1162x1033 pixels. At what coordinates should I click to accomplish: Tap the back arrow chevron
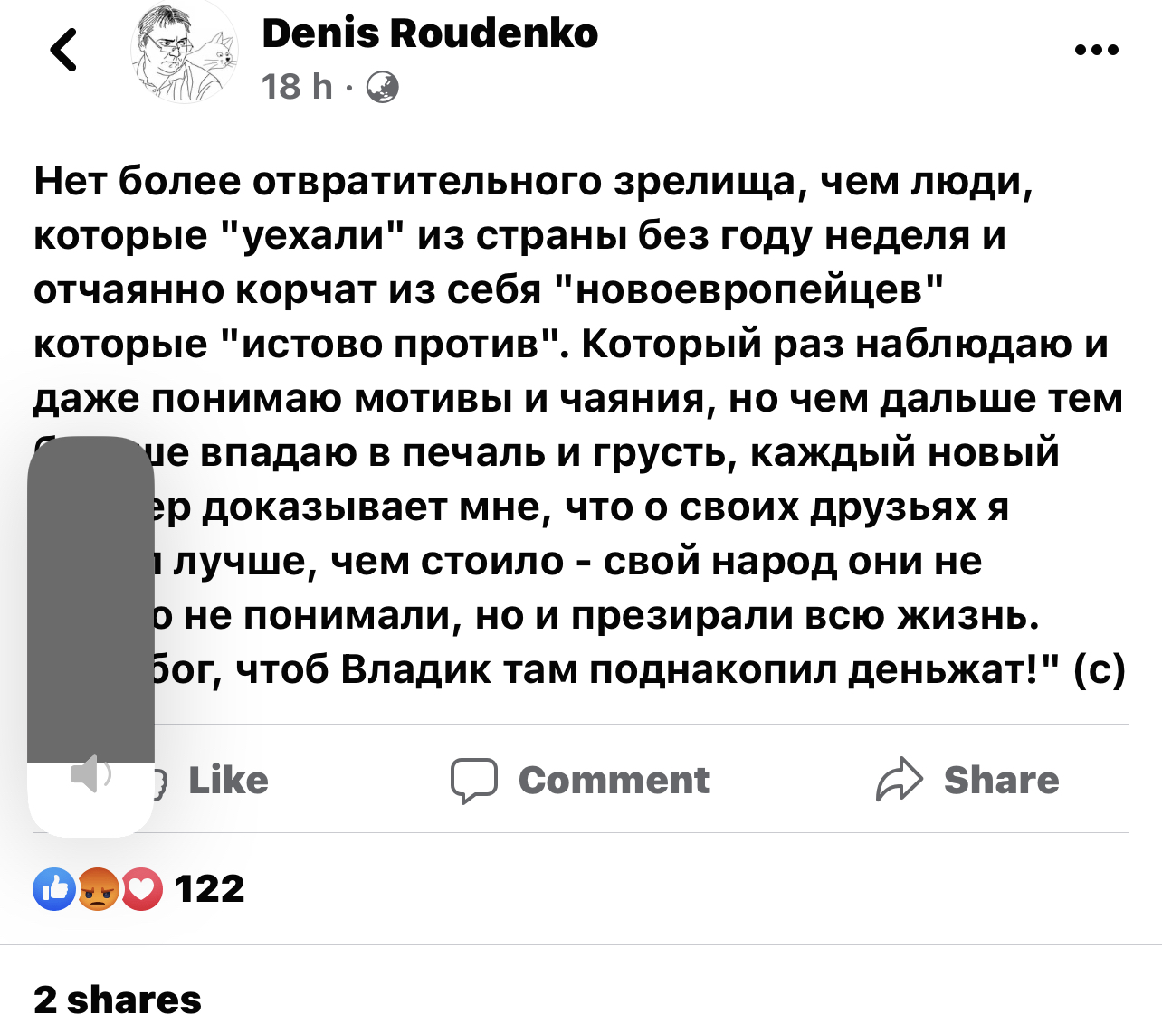63,50
